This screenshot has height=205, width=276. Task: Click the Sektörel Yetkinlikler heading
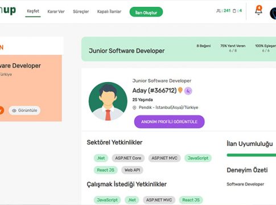pyautogui.click(x=114, y=142)
